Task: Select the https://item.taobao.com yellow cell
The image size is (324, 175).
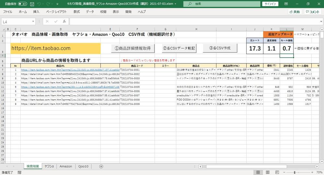Action: (x=56, y=48)
